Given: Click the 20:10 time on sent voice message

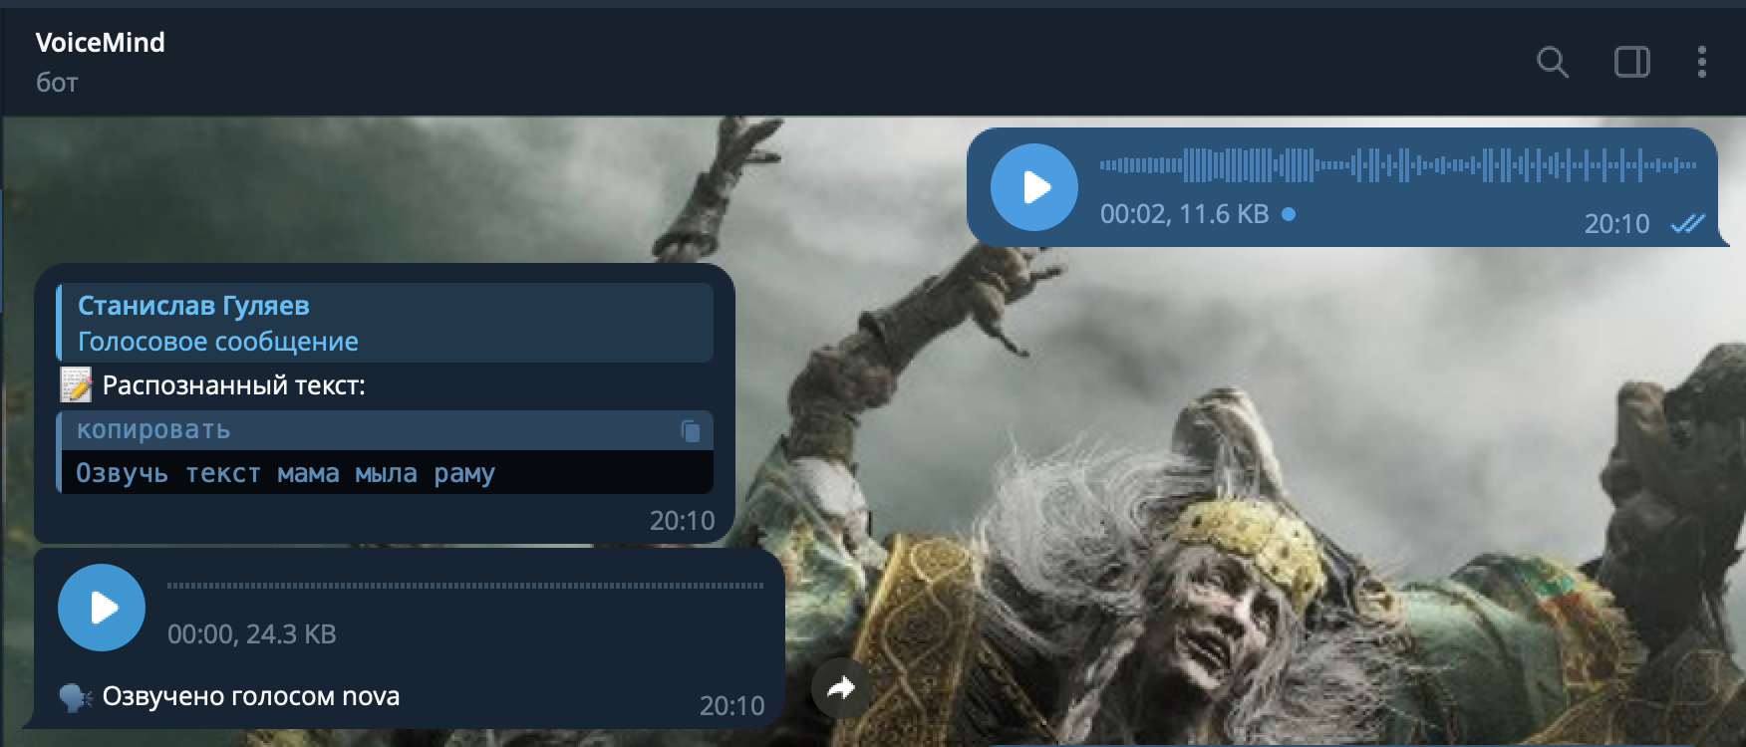Looking at the screenshot, I should click(1617, 224).
